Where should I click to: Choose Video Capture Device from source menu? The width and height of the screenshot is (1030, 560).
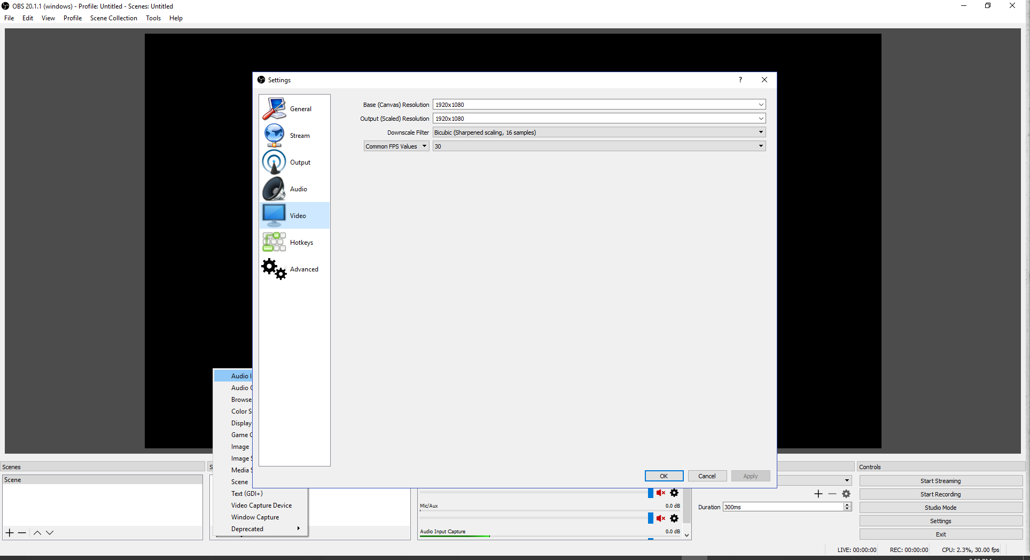click(261, 505)
